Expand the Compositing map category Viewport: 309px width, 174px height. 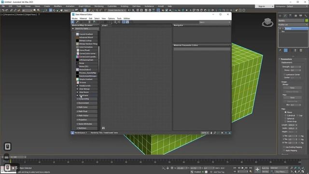pos(86,99)
